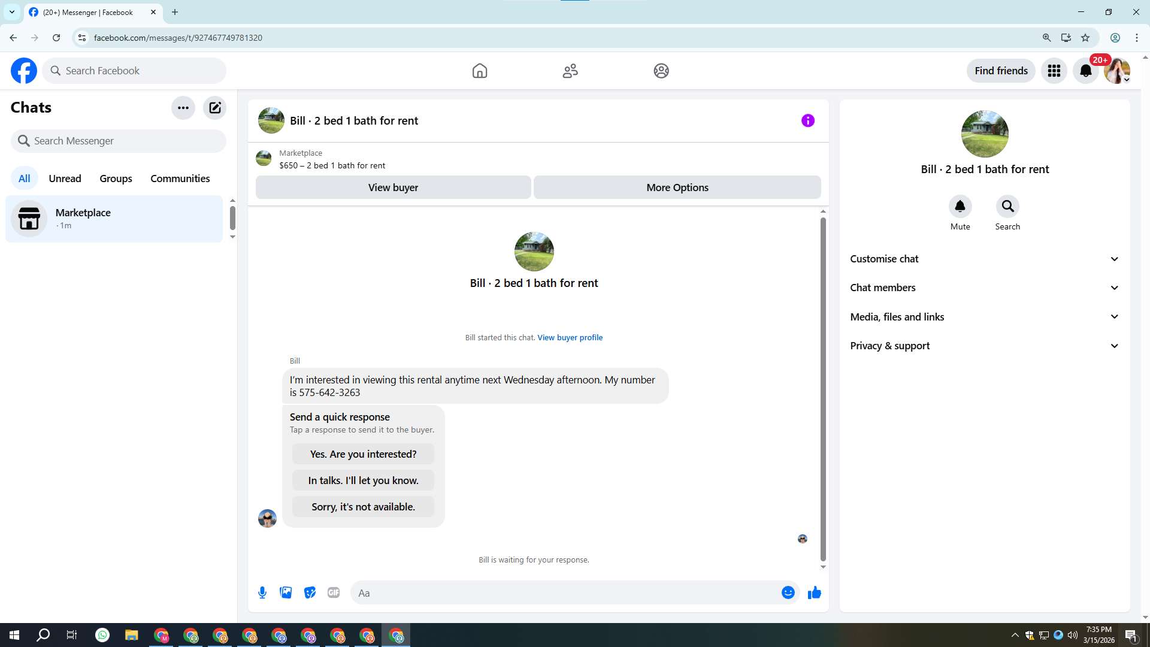Go back to the previous page
The width and height of the screenshot is (1150, 647).
tap(13, 38)
